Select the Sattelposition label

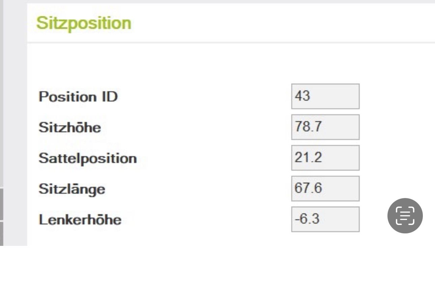[88, 159]
